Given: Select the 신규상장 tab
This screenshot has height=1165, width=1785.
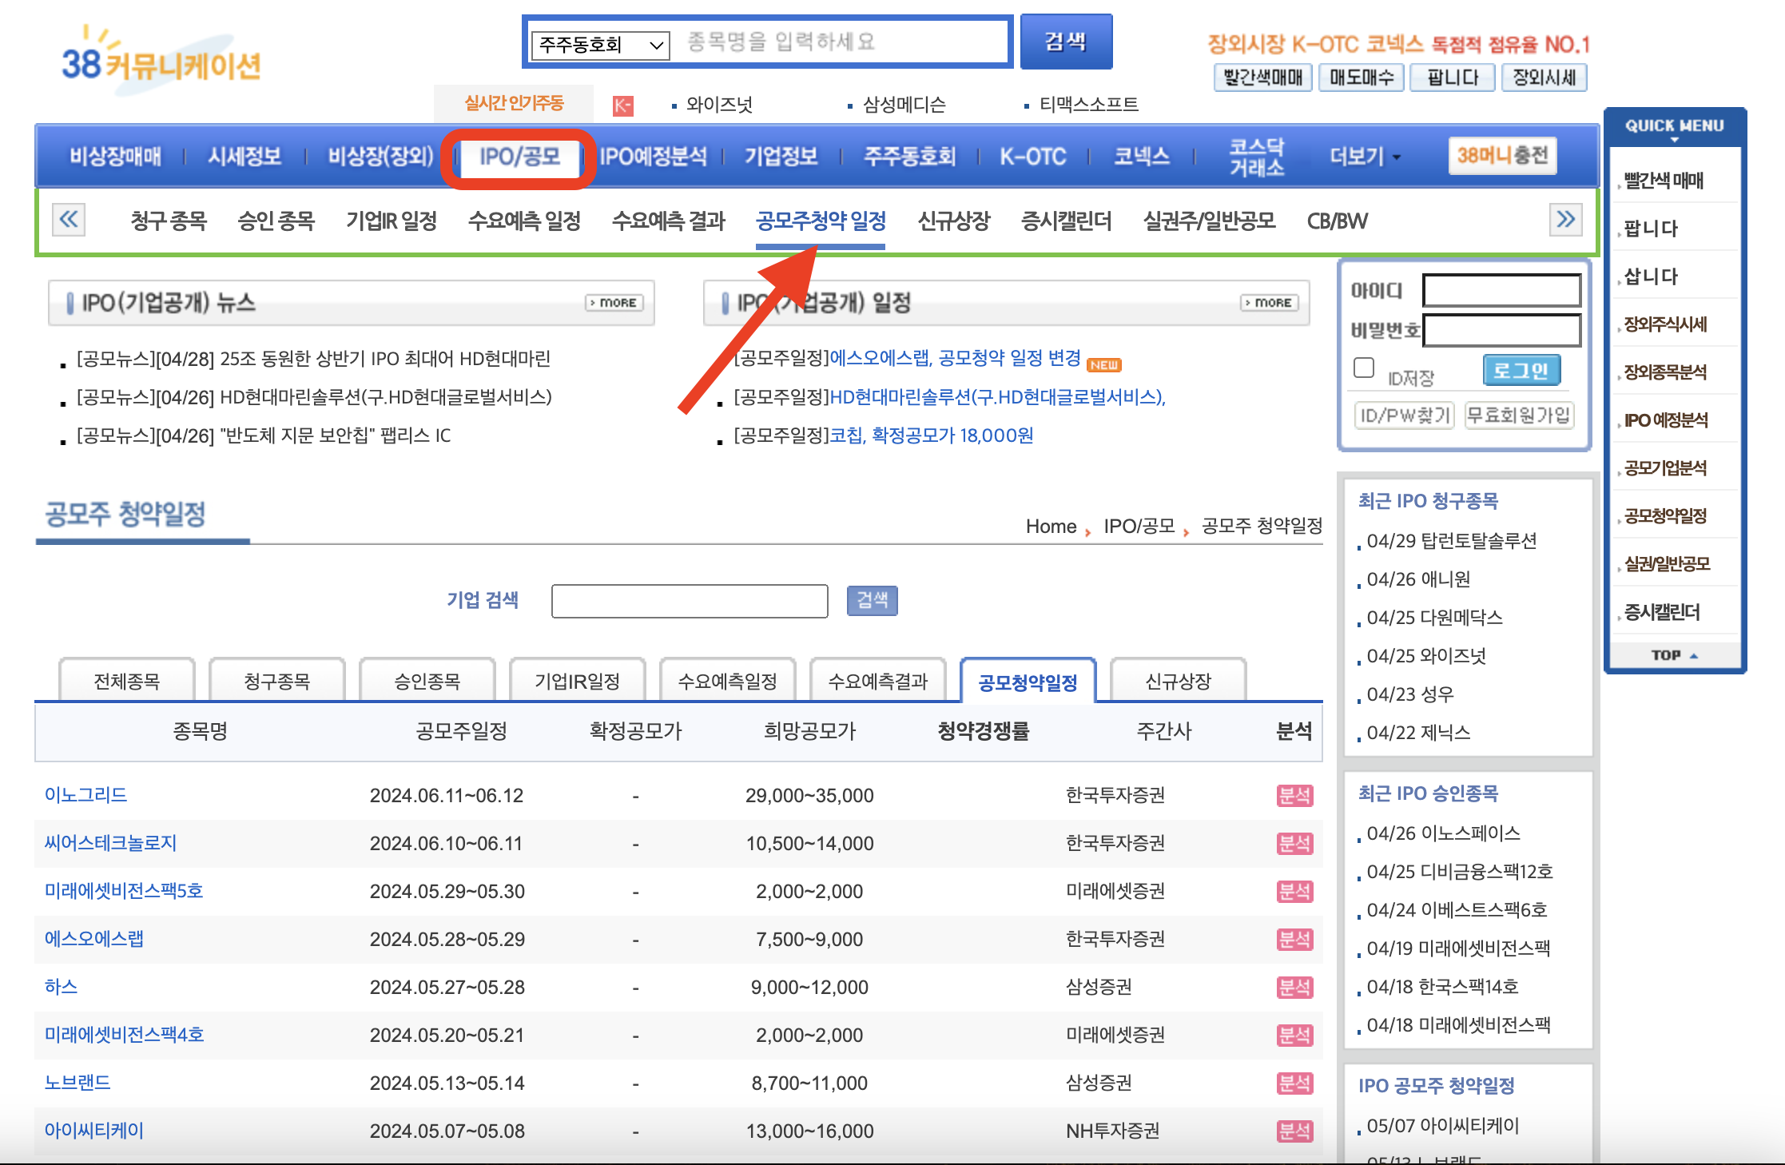Looking at the screenshot, I should click(1178, 682).
